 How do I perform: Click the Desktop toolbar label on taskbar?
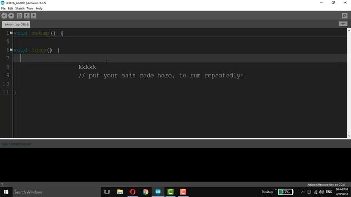[x=267, y=192]
